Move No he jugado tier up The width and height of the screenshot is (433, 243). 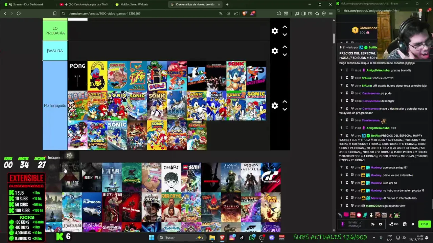(285, 102)
